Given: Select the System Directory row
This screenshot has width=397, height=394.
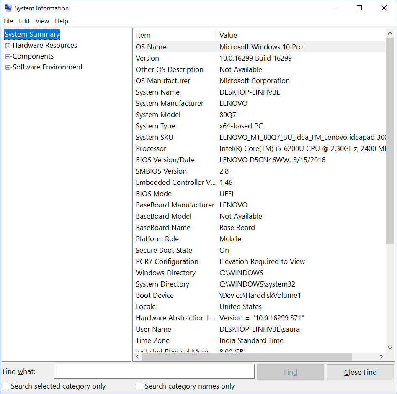Looking at the screenshot, I should (x=260, y=284).
